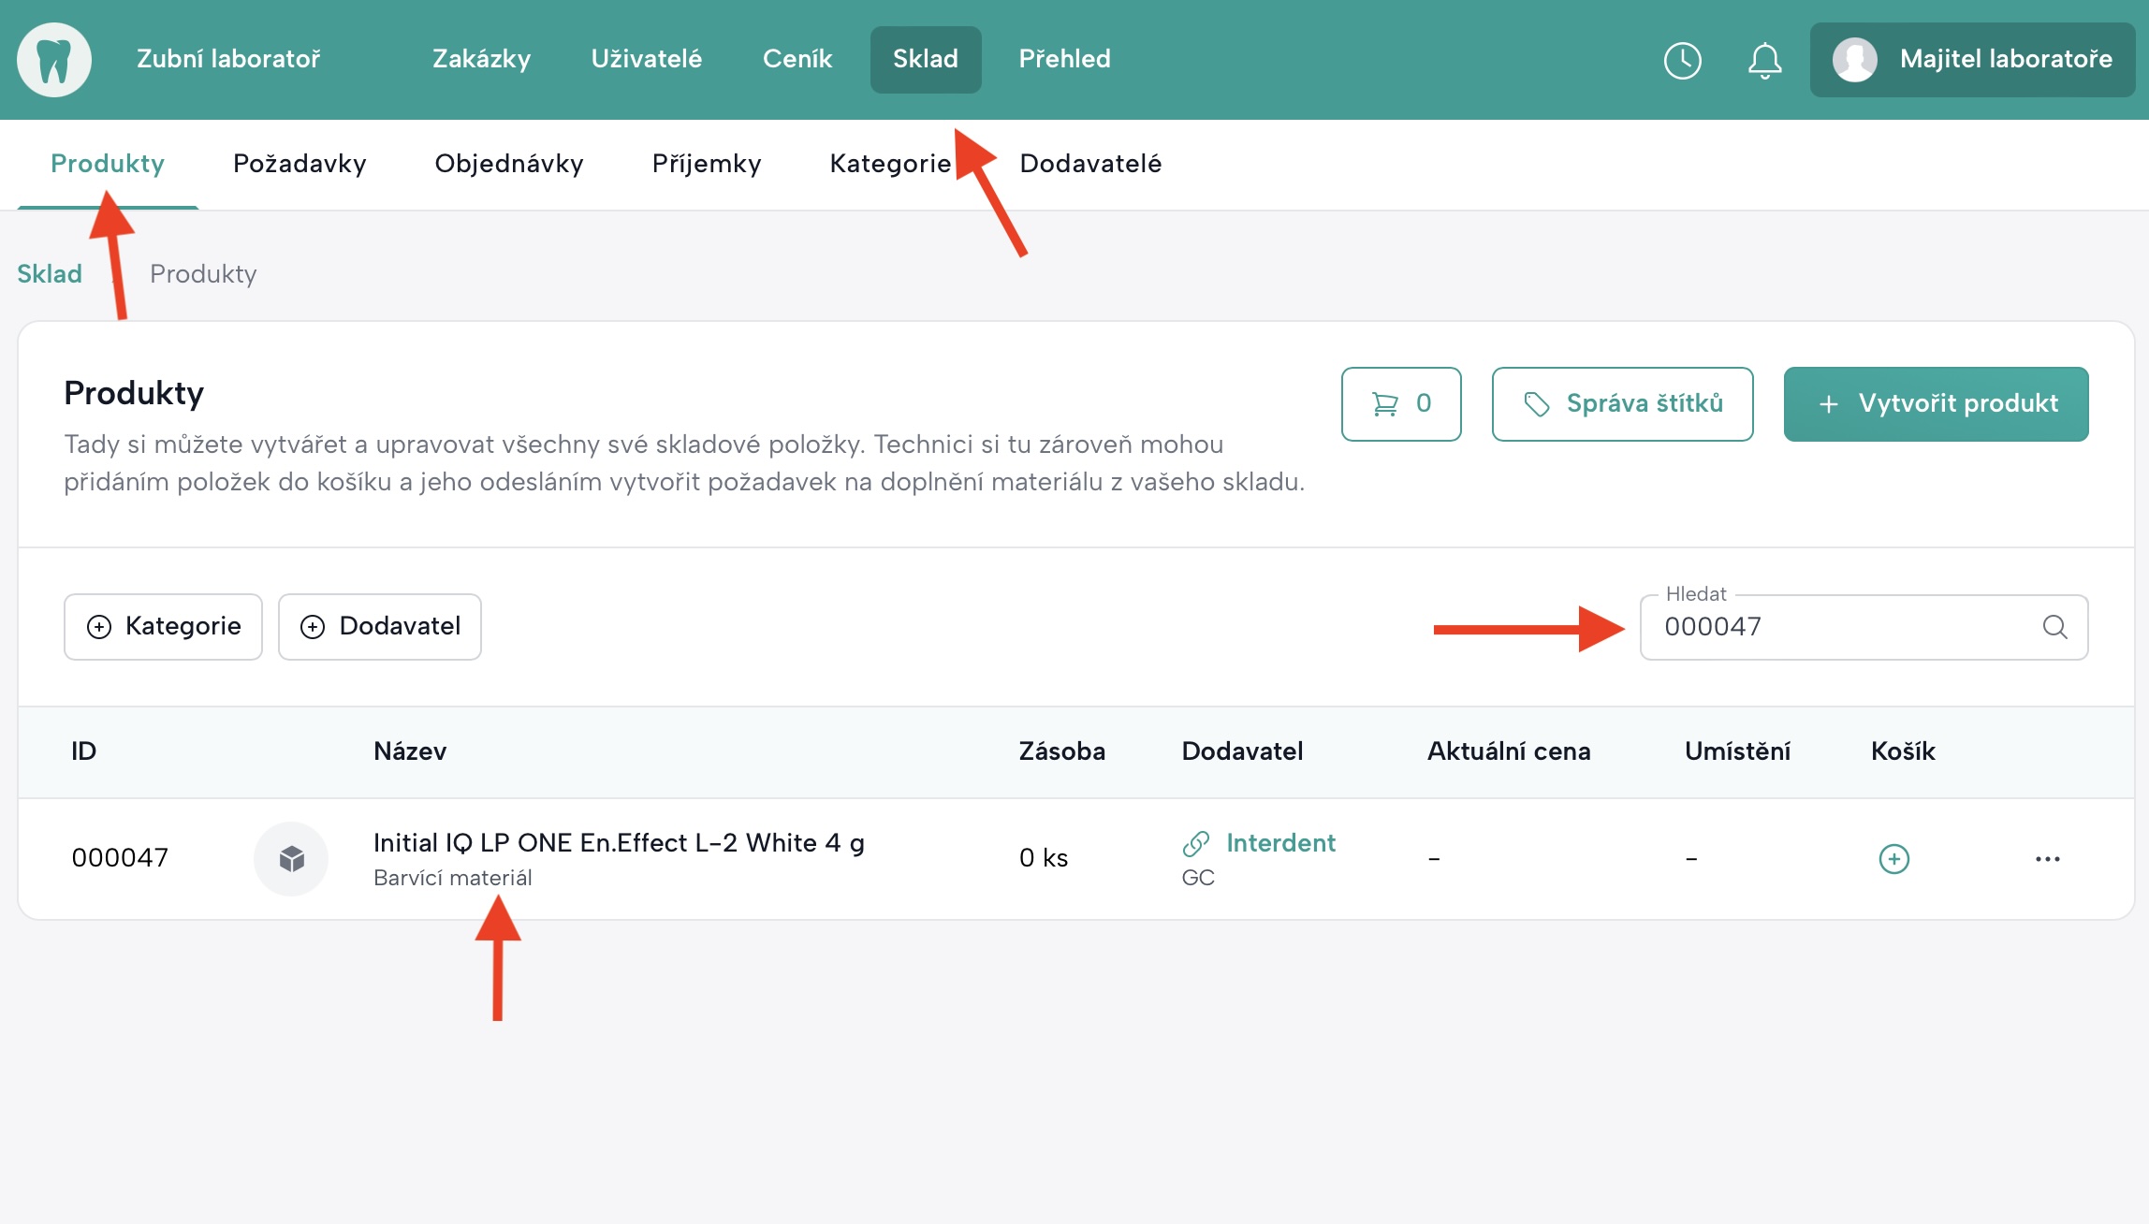Switch to the Objednávky tab
Image resolution: width=2149 pixels, height=1224 pixels.
(x=509, y=164)
